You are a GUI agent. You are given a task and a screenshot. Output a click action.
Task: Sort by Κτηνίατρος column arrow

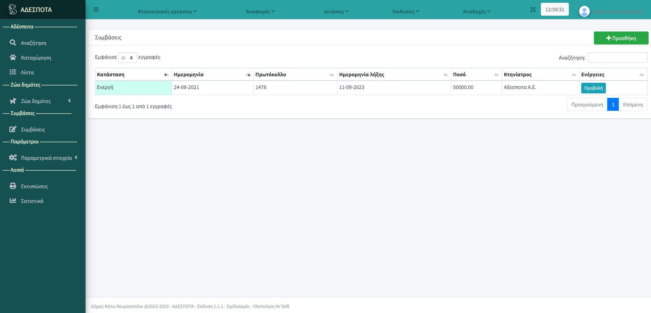(x=574, y=75)
